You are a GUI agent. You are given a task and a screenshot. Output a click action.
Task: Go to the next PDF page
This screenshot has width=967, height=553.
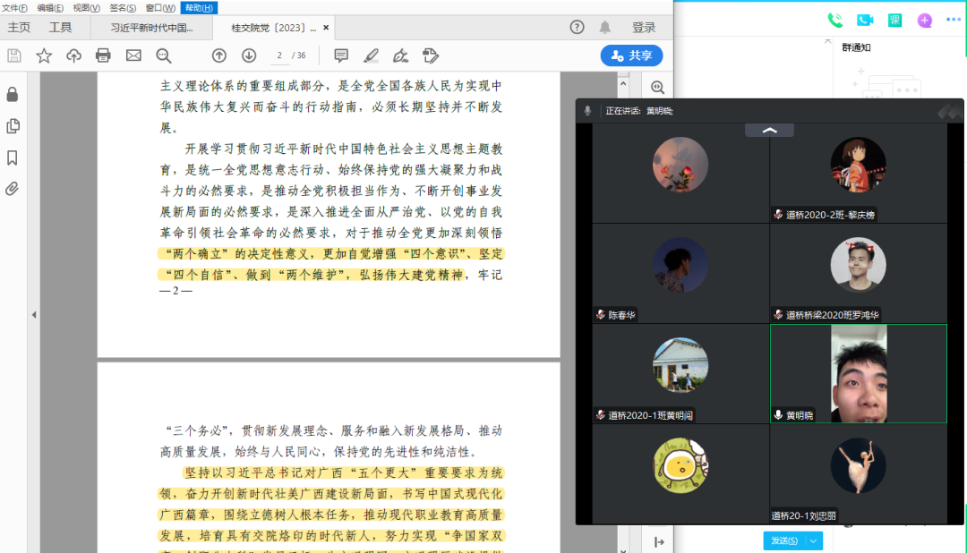[249, 55]
